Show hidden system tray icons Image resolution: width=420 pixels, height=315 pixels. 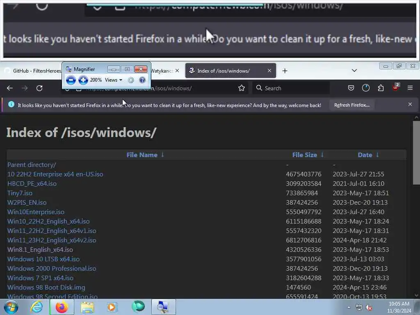pos(349,308)
